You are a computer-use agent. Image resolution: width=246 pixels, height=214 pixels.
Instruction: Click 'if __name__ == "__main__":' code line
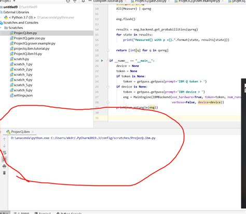click(132, 61)
